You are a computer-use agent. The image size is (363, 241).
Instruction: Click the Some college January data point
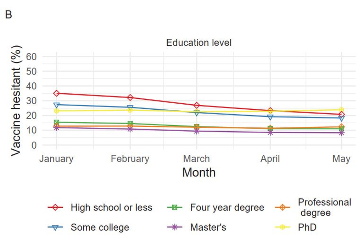pyautogui.click(x=56, y=105)
